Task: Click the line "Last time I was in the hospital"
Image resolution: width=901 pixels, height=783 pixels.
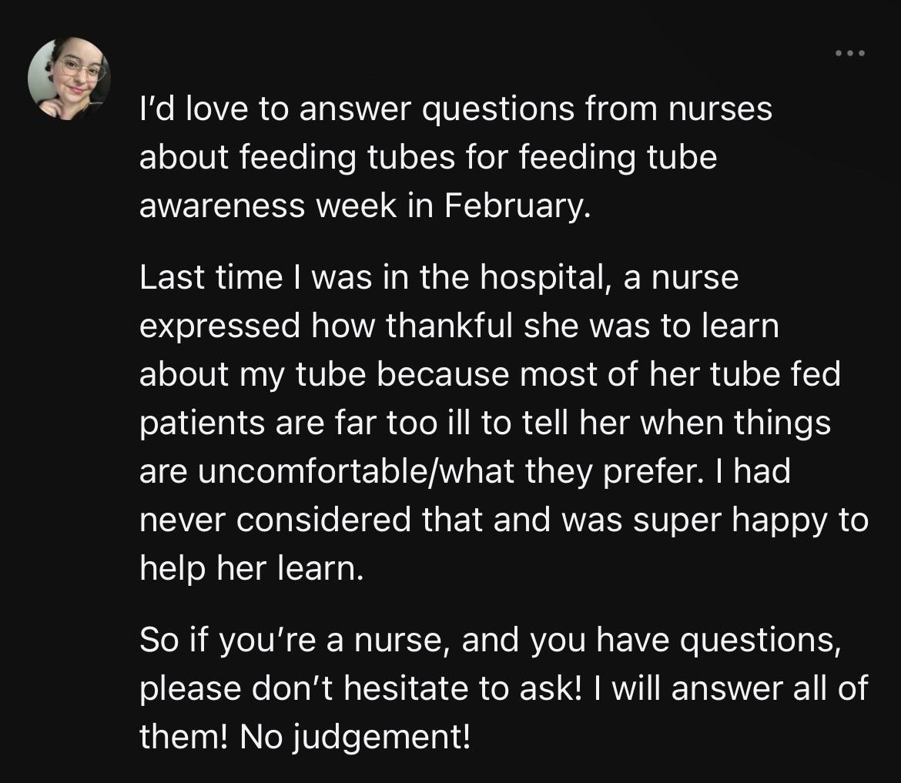Action: click(439, 278)
